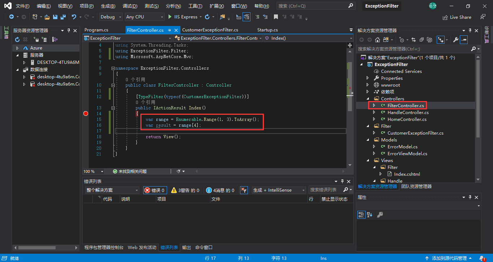The height and width of the screenshot is (262, 493).
Task: Click the Undo arrow icon
Action: click(x=74, y=17)
